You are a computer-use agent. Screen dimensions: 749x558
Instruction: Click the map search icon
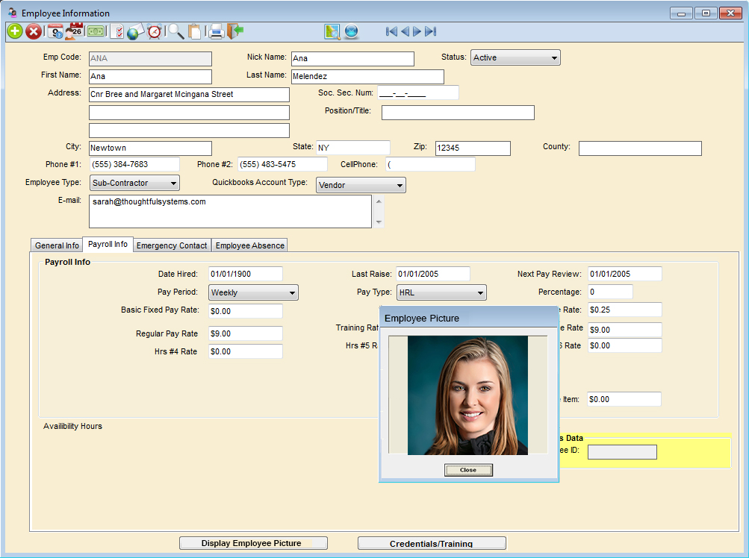point(332,31)
